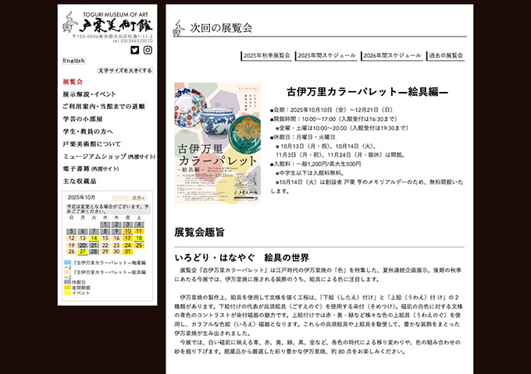The image size is (531, 374).
Task: Open 学生・教員の方へ page
Action: [x=87, y=132]
